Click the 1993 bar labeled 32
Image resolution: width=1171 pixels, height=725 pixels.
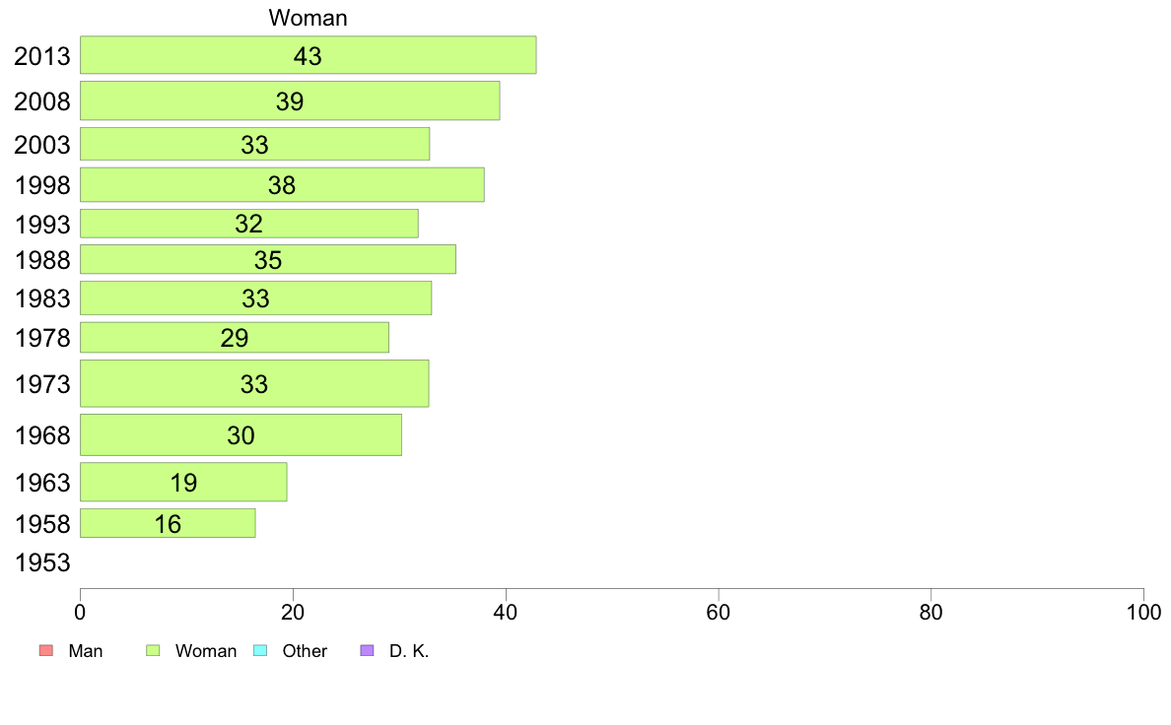(x=249, y=224)
